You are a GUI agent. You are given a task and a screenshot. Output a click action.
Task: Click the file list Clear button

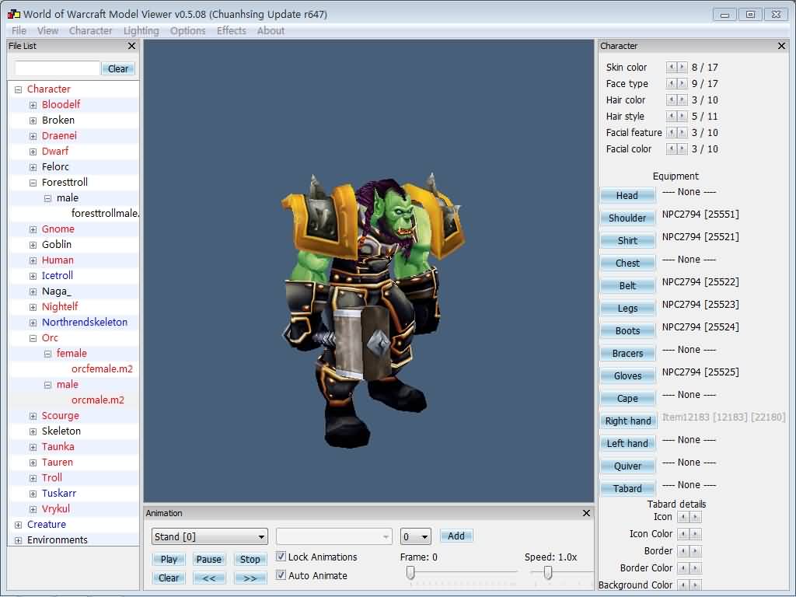coord(118,68)
